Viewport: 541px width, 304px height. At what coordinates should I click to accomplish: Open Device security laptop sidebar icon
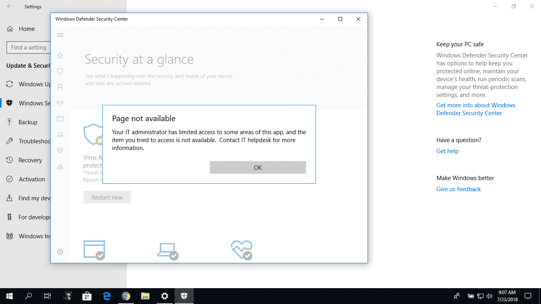tap(60, 135)
